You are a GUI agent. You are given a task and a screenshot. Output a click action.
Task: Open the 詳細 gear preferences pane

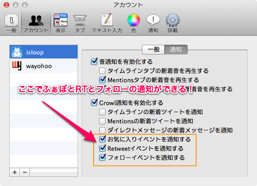(173, 24)
